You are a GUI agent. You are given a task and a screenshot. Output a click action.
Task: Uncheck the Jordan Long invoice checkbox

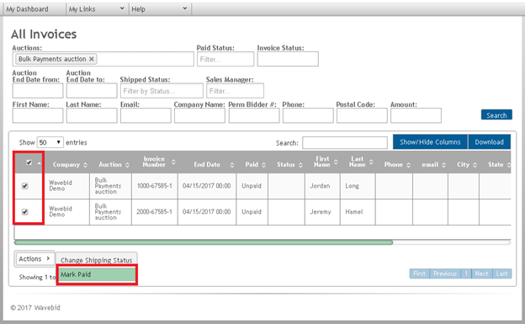[x=24, y=186]
